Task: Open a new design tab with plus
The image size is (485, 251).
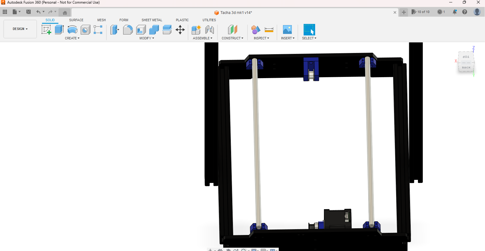Action: (x=404, y=12)
